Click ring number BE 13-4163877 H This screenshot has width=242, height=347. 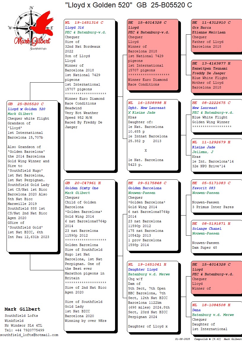pyautogui.click(x=211, y=64)
